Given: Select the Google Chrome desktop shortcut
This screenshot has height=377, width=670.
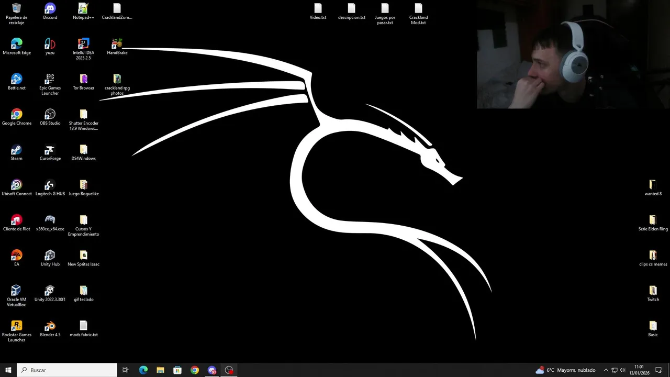Looking at the screenshot, I should (x=17, y=117).
